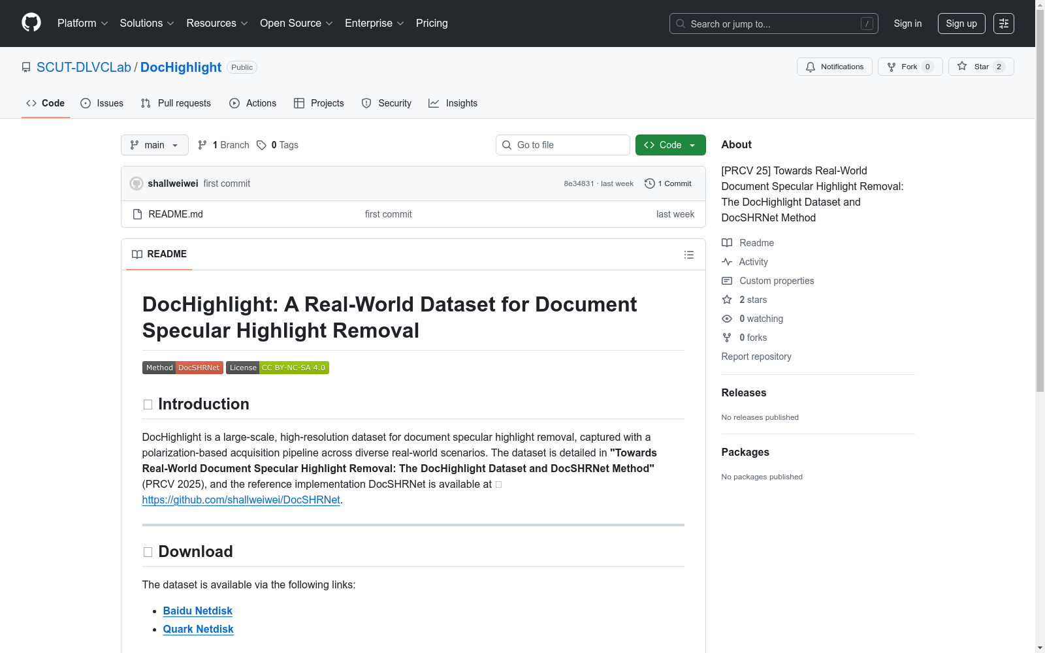Switch to the Issues tab

tap(102, 103)
